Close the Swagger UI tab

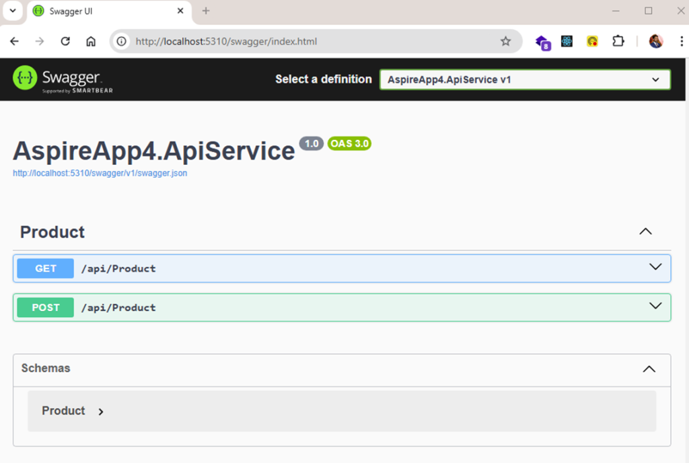(x=180, y=11)
